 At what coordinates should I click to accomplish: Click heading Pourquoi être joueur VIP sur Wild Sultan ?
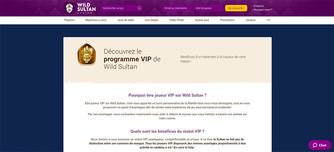pyautogui.click(x=167, y=95)
